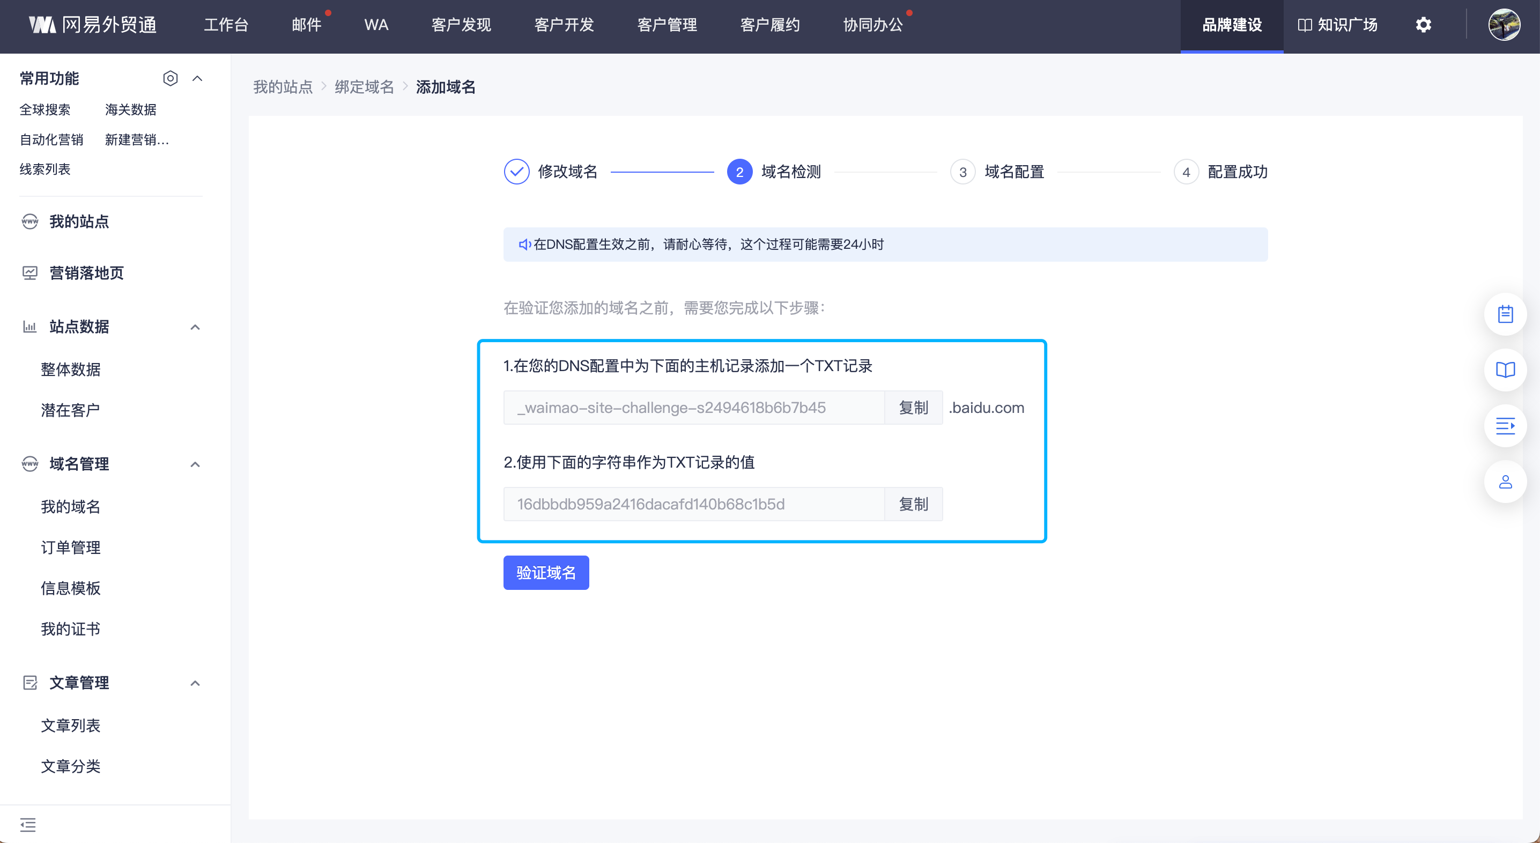
Task: Collapse the 文章管理 menu group
Action: pyautogui.click(x=195, y=683)
